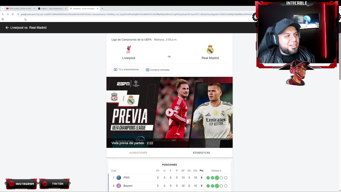Click the page vertical scrollbar
341x192 pixels.
pyautogui.click(x=340, y=56)
